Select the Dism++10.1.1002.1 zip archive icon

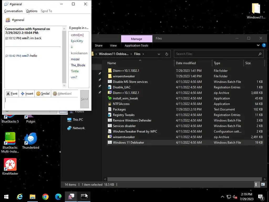point(110,93)
